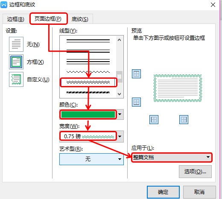222x199 pixels.
Task: Click the page border preview thumbnail
Action: pyautogui.click(x=178, y=88)
